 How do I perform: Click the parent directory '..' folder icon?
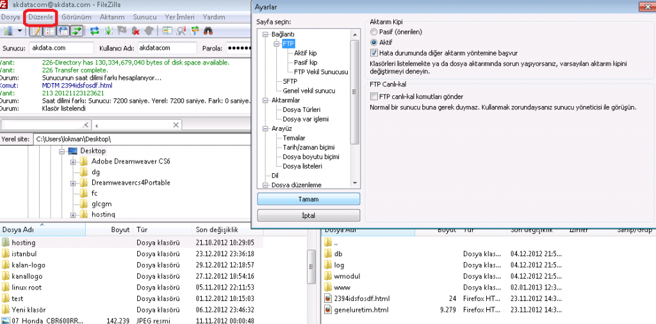click(328, 242)
